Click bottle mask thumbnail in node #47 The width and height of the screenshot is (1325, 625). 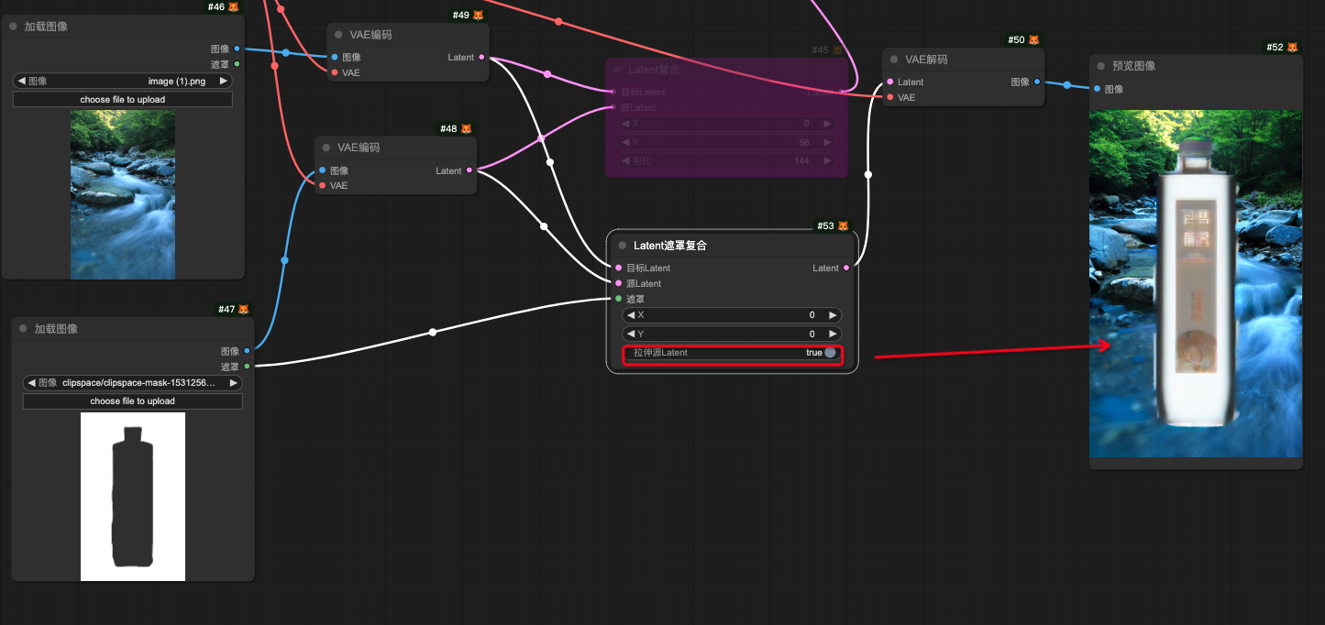tap(133, 497)
